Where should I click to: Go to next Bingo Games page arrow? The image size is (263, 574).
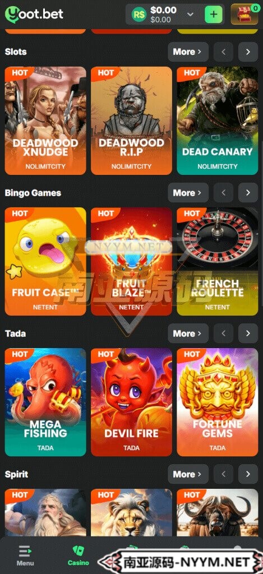click(x=248, y=193)
